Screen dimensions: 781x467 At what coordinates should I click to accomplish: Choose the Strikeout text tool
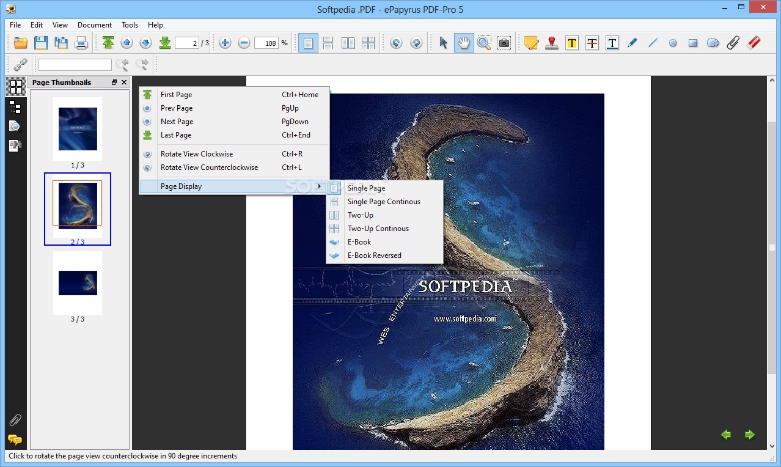(x=592, y=43)
